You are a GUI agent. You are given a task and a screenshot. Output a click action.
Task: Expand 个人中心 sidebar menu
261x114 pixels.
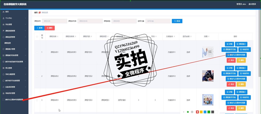(9, 18)
